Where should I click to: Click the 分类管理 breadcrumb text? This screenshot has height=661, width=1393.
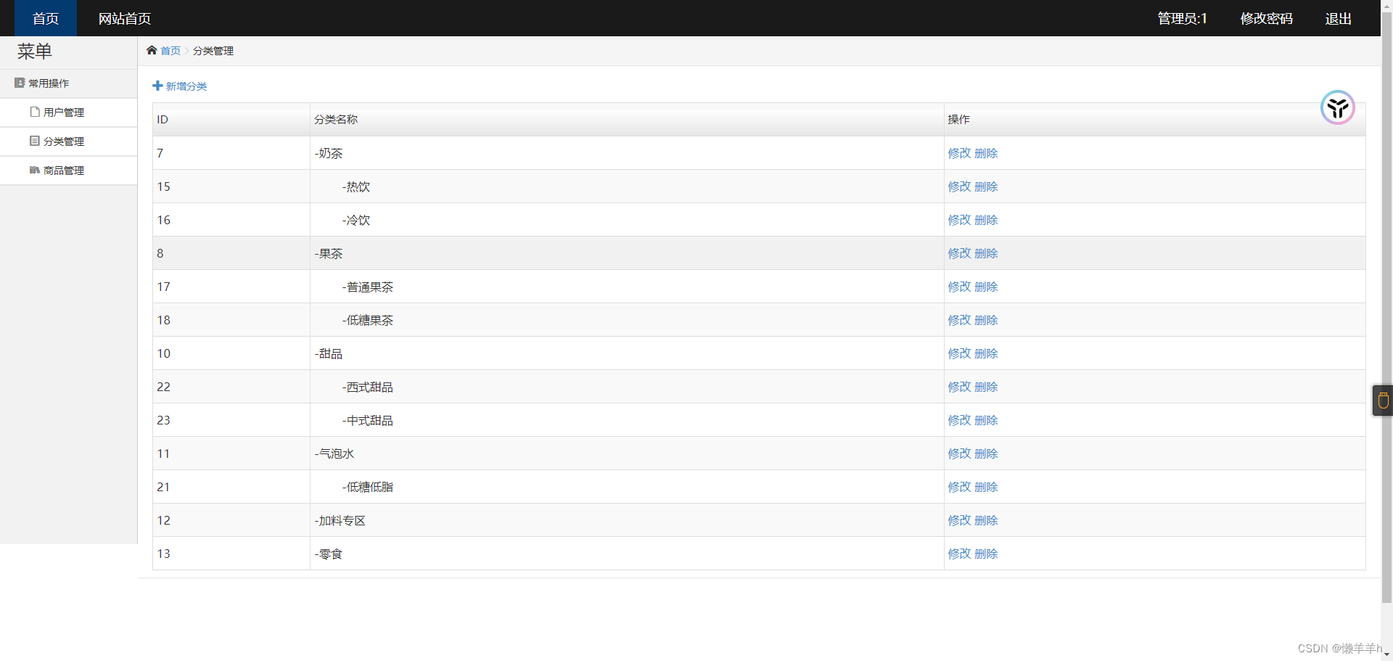click(213, 51)
